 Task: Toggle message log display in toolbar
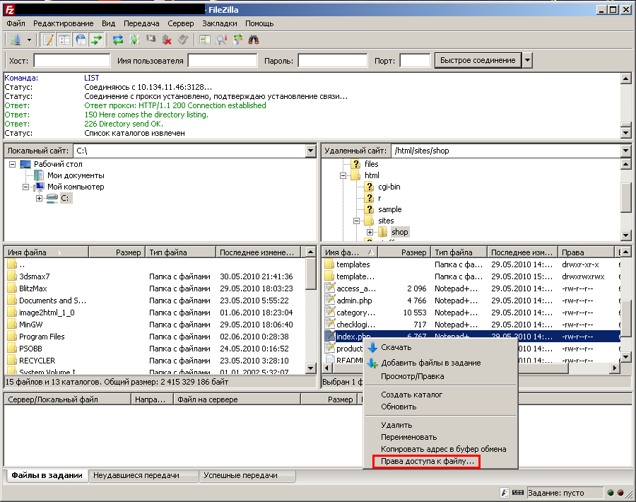48,40
